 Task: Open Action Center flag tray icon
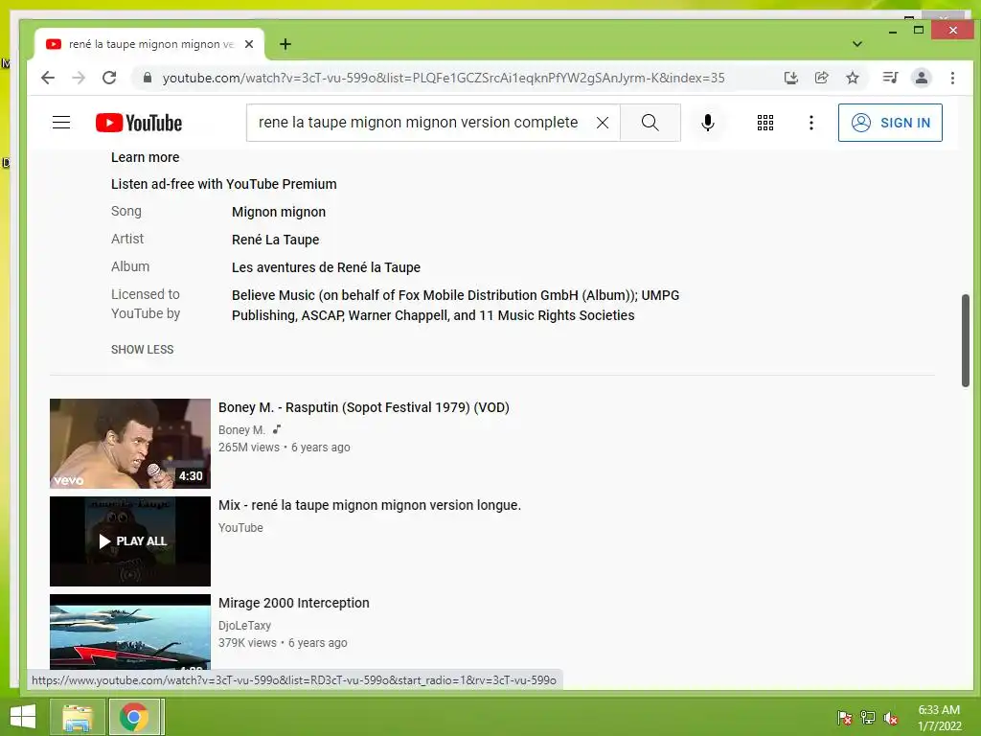coord(845,718)
